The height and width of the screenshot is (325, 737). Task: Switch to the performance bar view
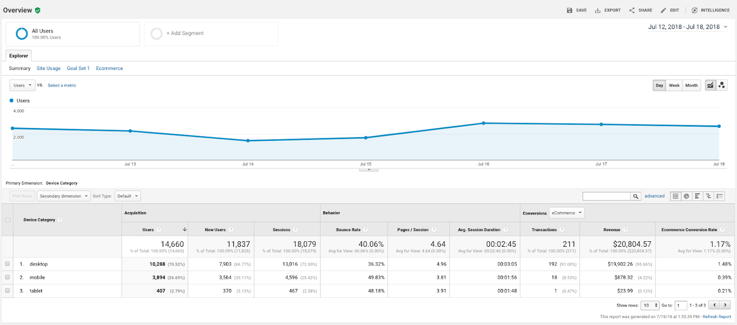(x=697, y=196)
